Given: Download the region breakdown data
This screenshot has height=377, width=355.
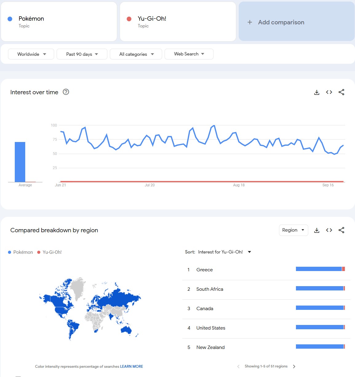Looking at the screenshot, I should pos(317,230).
